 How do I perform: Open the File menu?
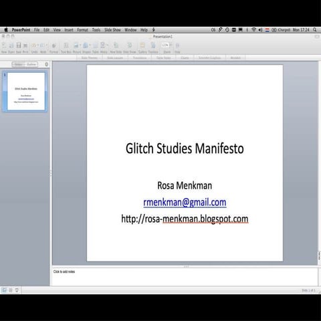click(x=37, y=30)
